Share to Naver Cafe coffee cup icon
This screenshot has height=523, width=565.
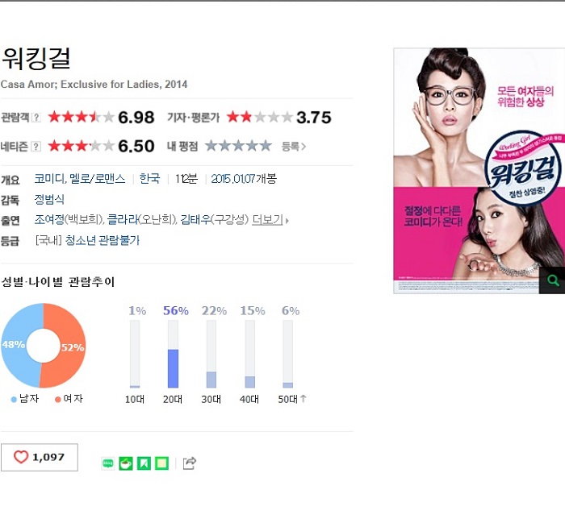click(126, 463)
